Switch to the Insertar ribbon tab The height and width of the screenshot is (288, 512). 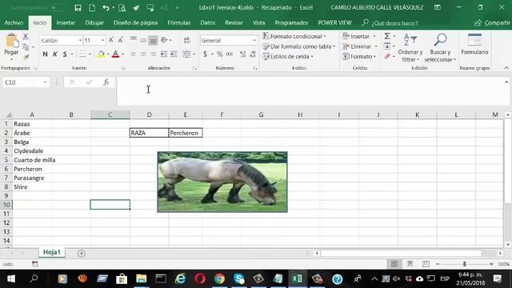pos(66,22)
